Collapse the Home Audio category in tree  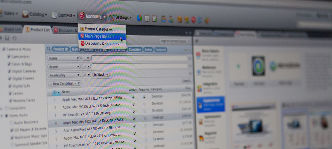tap(2, 115)
